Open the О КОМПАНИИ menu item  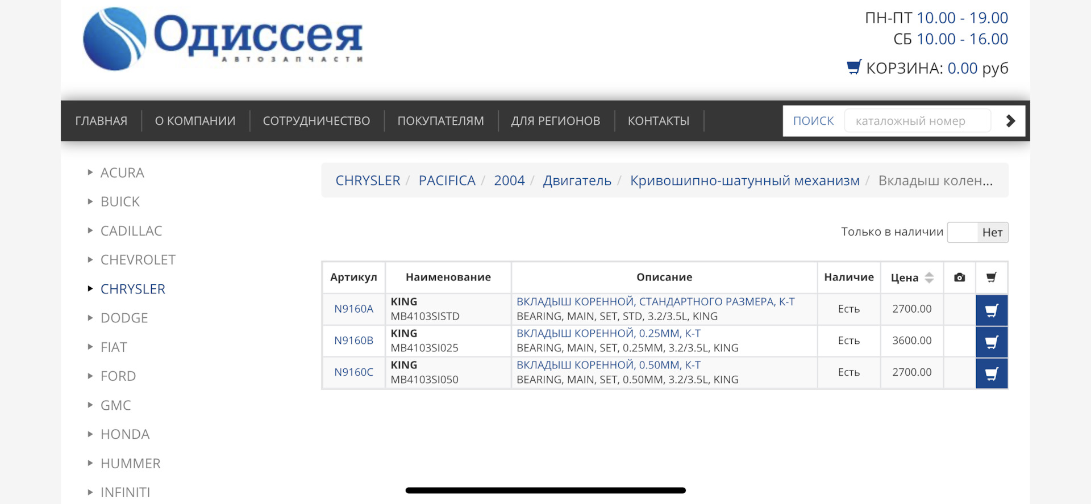tap(195, 121)
